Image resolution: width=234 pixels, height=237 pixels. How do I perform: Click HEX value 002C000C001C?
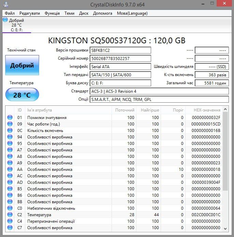[x=206, y=214]
